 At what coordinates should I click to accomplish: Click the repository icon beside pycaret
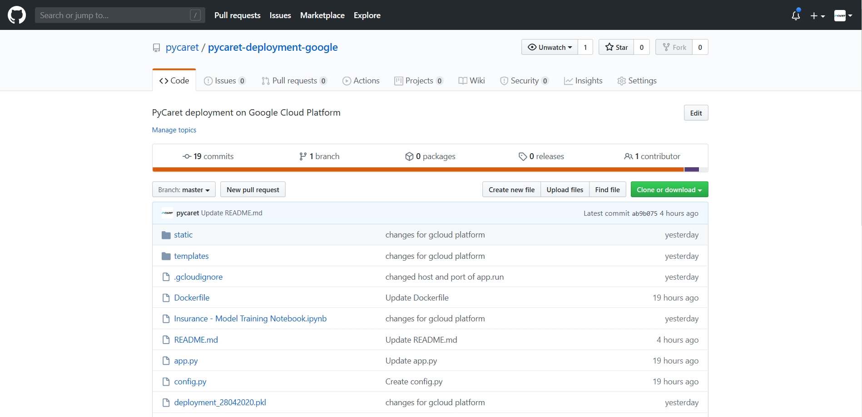click(157, 48)
